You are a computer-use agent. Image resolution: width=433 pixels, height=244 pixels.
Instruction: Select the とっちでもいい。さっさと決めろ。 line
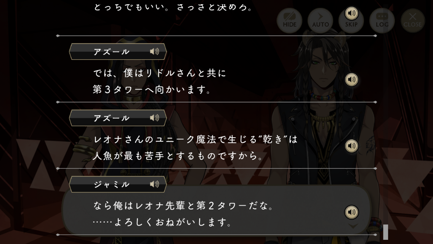pos(173,7)
